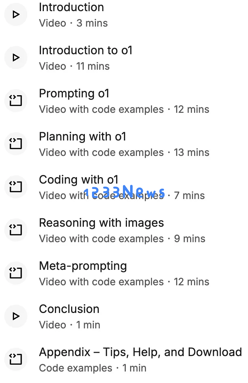Click the play icon next to Introduction to o1
Screen dimensions: 248x383
16,57
